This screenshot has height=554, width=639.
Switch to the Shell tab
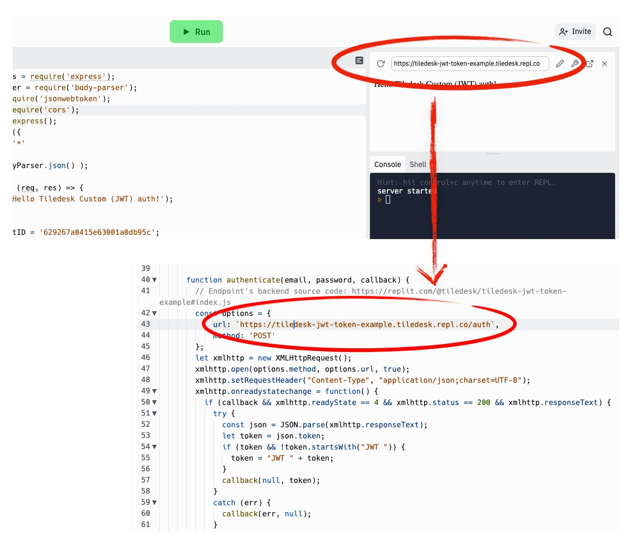pyautogui.click(x=418, y=164)
